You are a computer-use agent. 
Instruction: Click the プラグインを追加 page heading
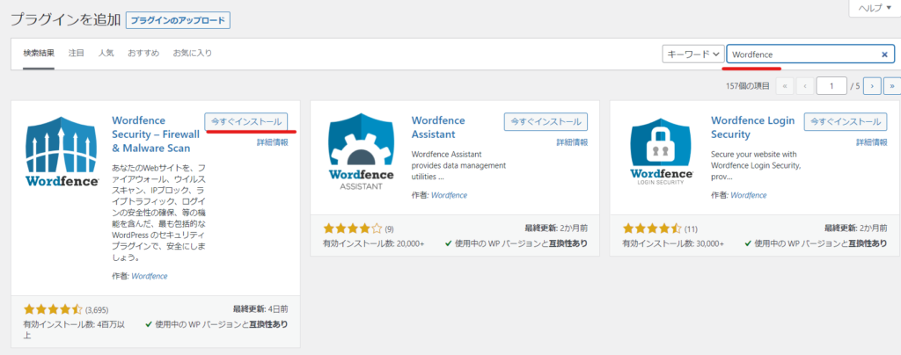64,20
